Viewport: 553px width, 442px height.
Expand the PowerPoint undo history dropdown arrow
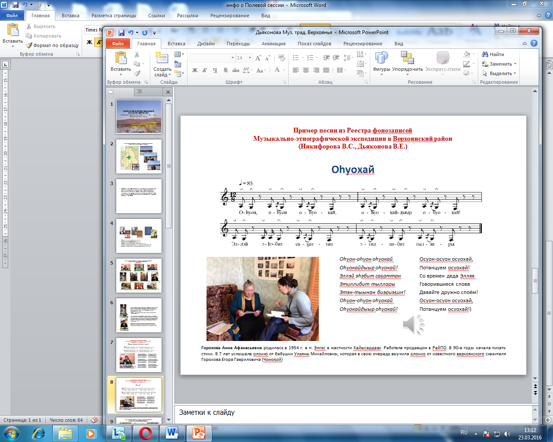[x=137, y=33]
